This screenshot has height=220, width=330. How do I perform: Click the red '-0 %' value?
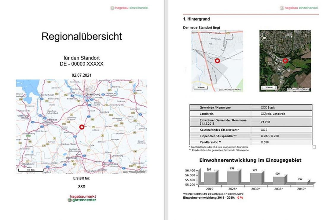(240, 198)
